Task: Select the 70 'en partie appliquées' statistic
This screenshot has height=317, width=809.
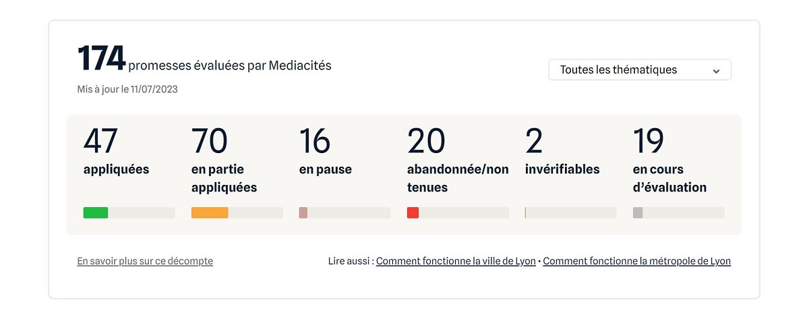Action: tap(210, 141)
